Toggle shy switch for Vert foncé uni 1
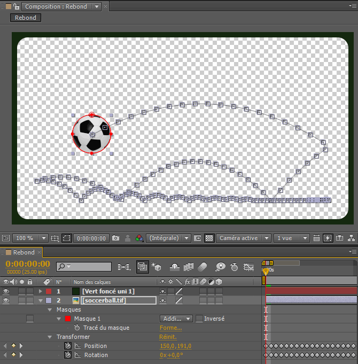This screenshot has height=364, width=358. (162, 291)
